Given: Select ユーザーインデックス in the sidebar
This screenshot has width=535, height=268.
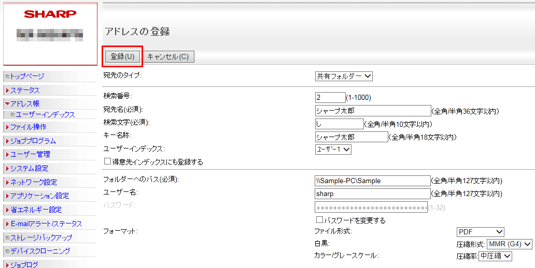Looking at the screenshot, I should click(x=45, y=114).
